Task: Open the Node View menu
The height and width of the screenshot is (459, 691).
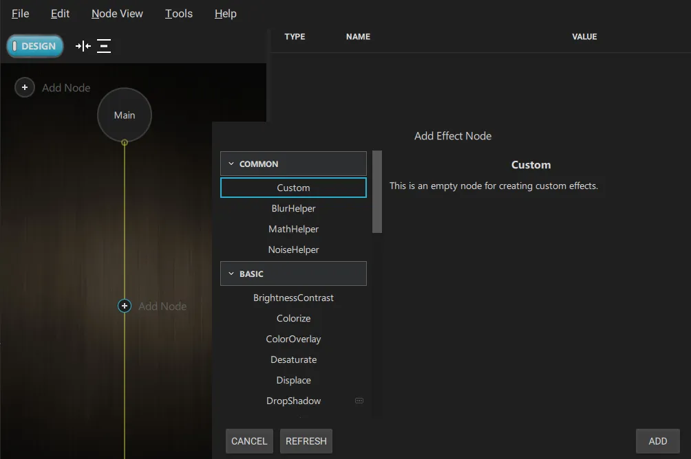Action: click(117, 13)
